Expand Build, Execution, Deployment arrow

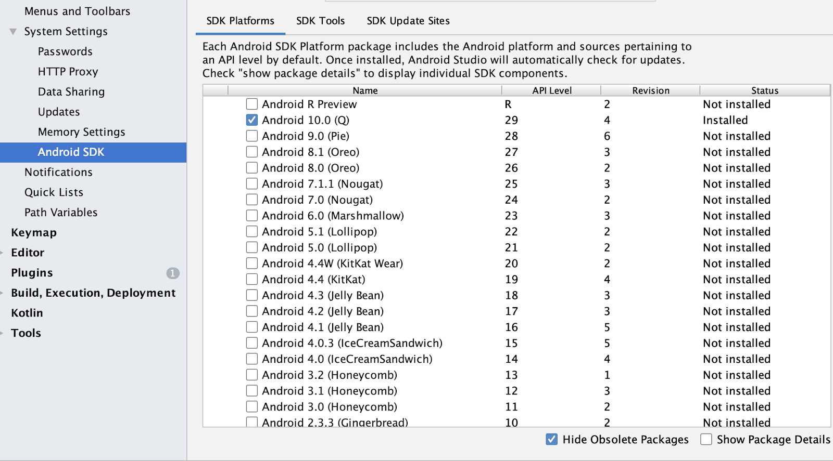[x=2, y=293]
